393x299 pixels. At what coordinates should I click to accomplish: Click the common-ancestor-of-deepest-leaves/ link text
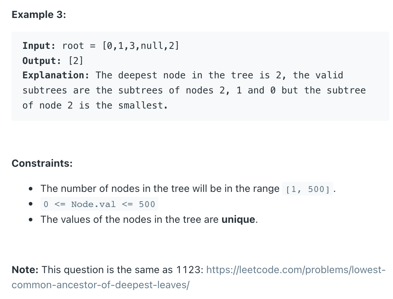100,285
